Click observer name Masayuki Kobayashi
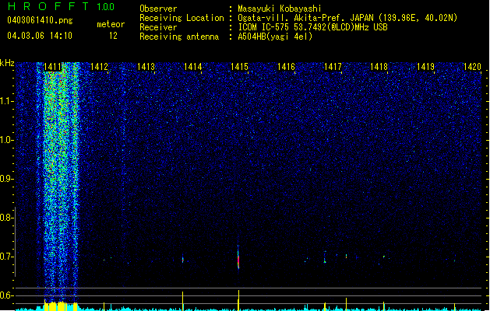This screenshot has height=311, width=490. click(x=279, y=9)
